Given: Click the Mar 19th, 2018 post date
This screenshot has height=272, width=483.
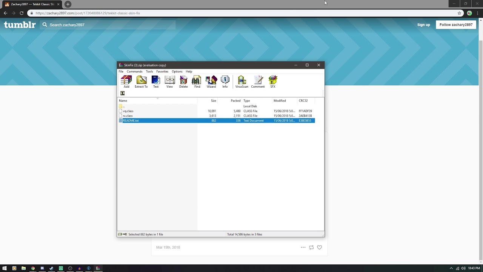Looking at the screenshot, I should (168, 247).
